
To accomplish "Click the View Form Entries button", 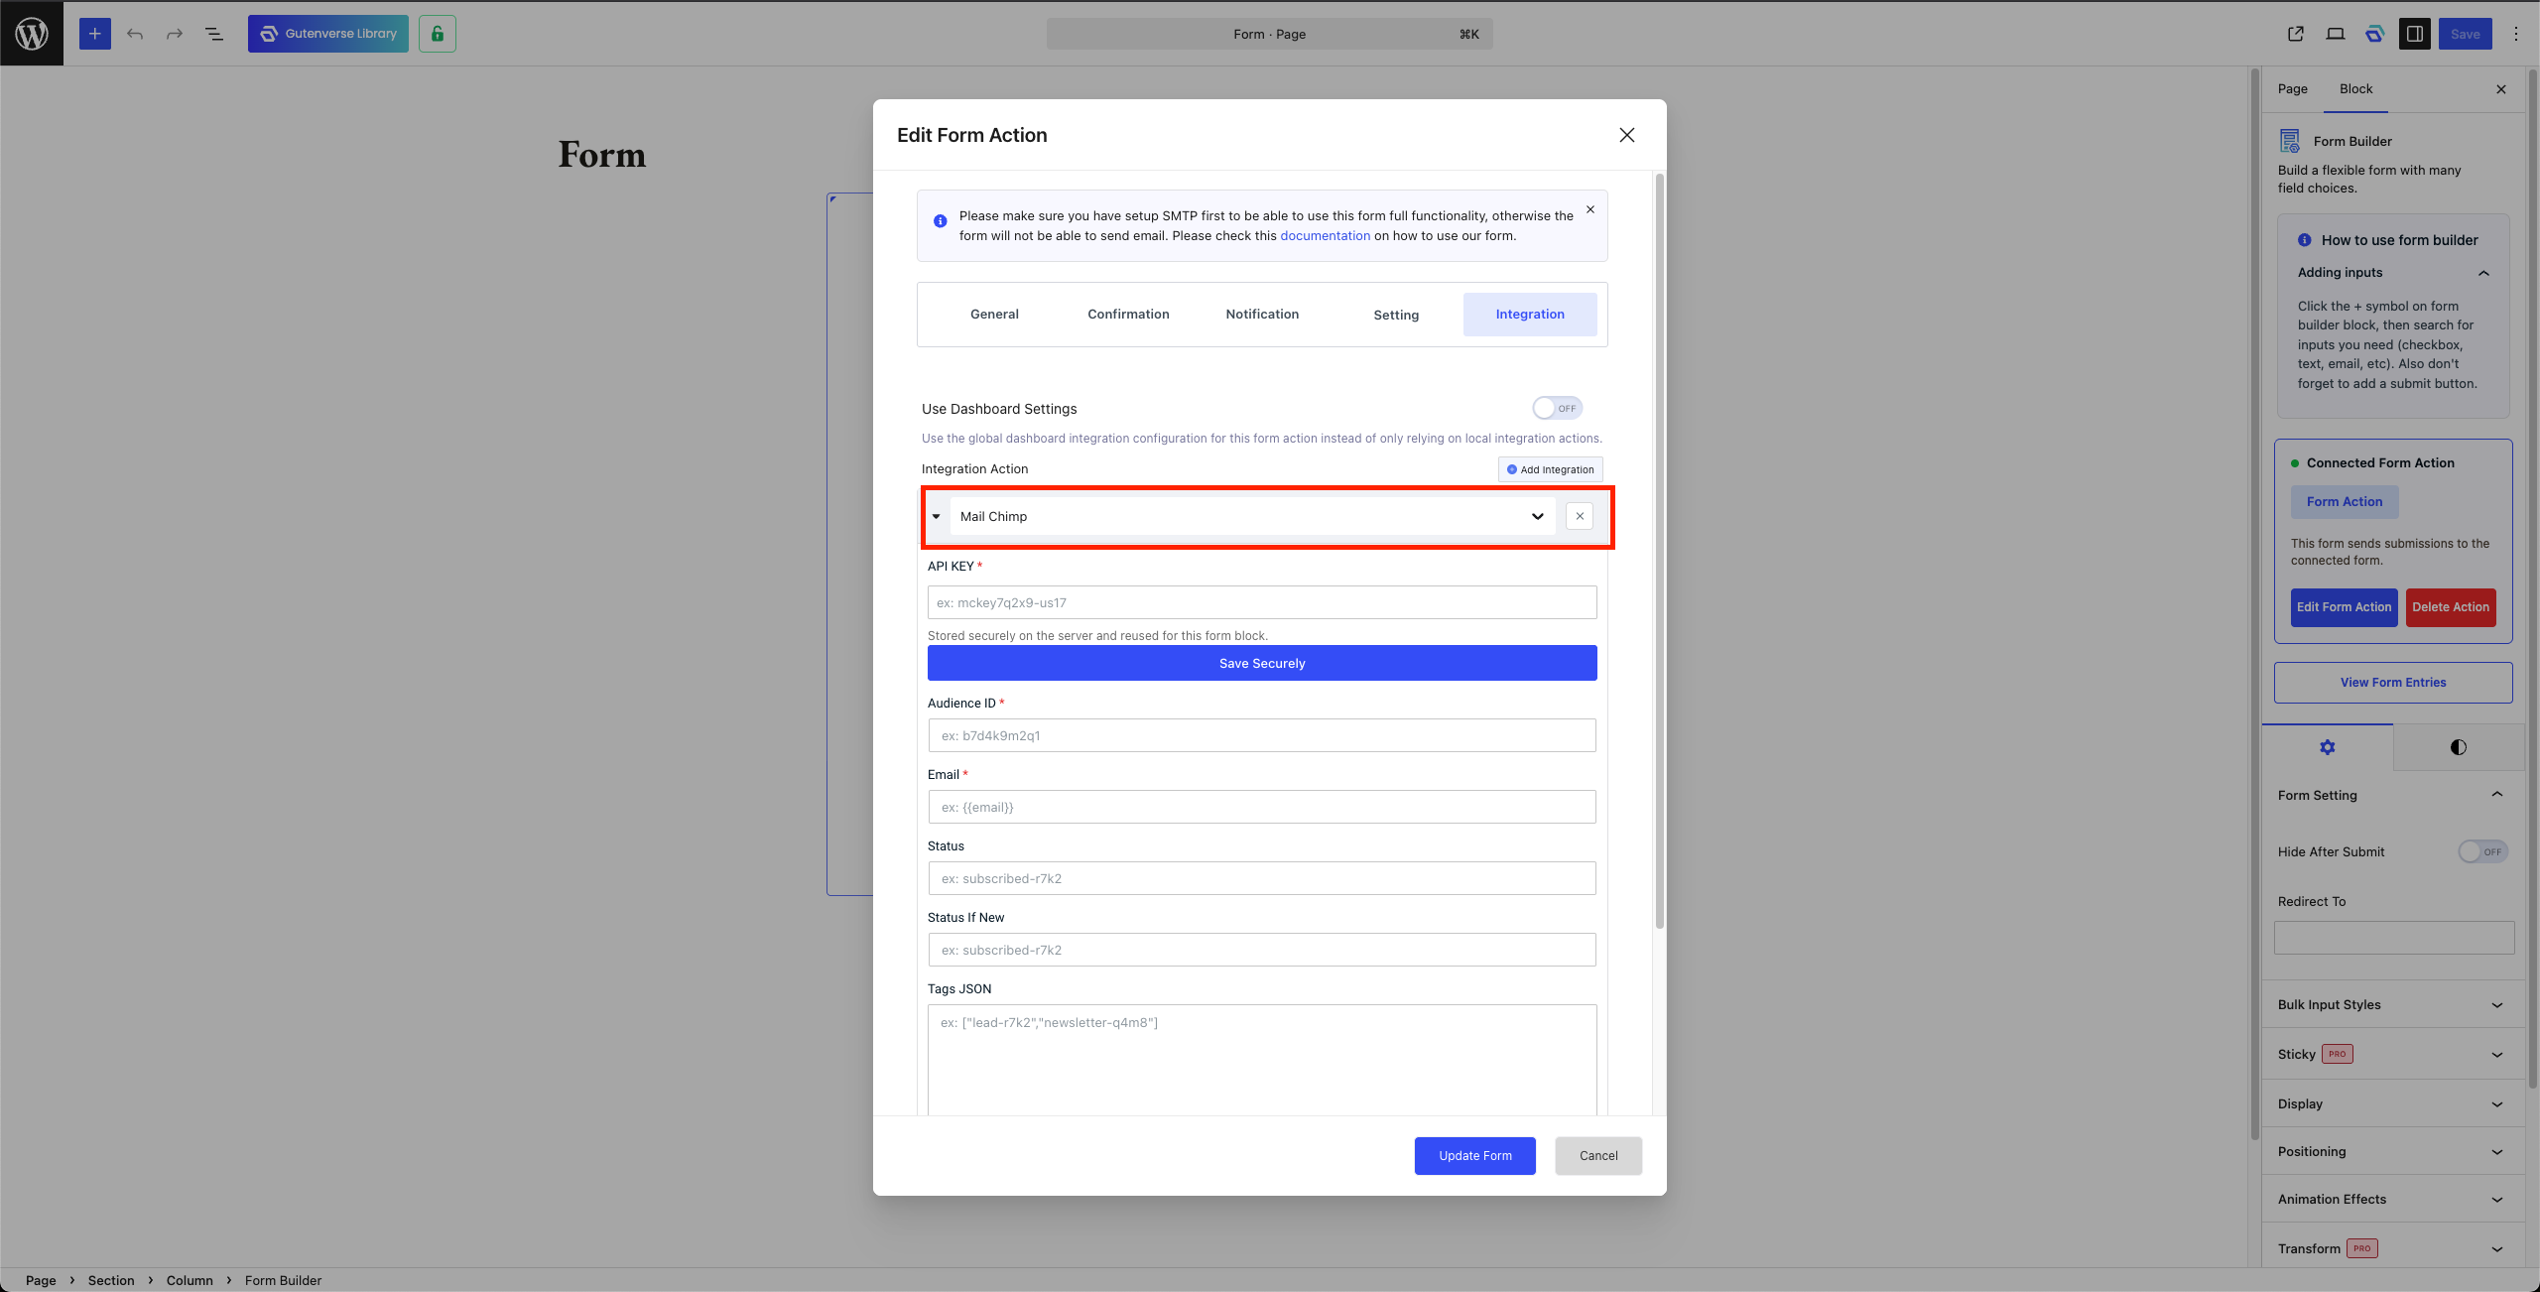I will (x=2393, y=683).
